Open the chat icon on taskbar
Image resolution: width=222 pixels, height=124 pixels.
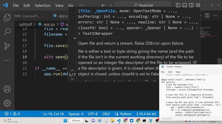coord(93,121)
